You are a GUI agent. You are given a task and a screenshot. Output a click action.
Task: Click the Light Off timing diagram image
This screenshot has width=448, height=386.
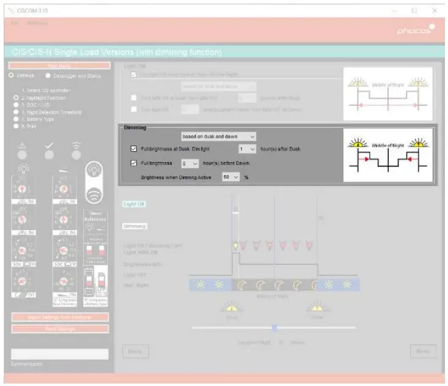point(387,94)
